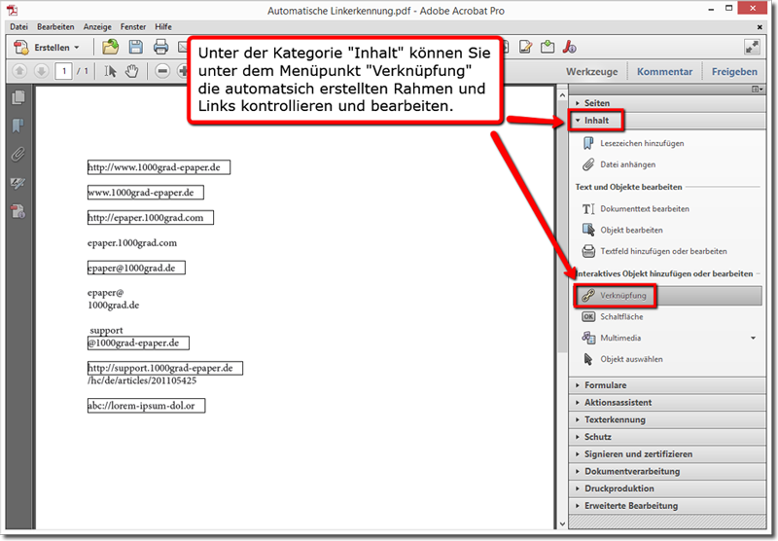The image size is (778, 541).
Task: Open signatures panel in left sidebar
Action: click(18, 183)
